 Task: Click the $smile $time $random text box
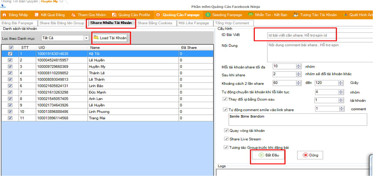298,120
